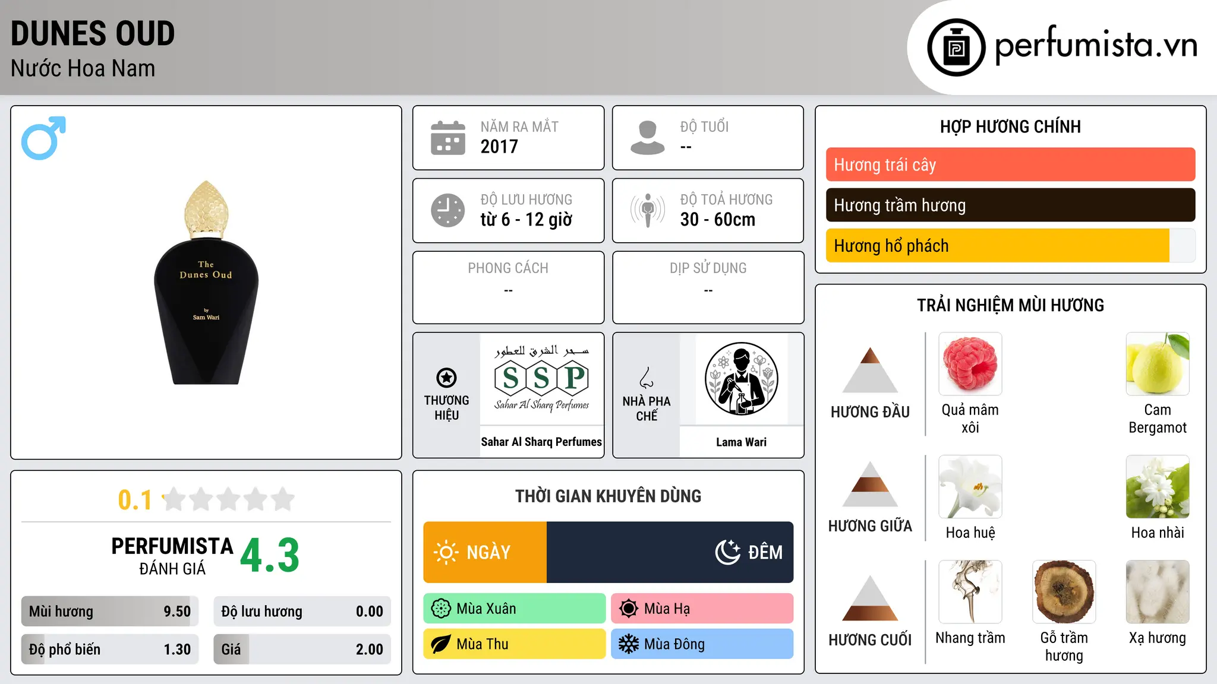Click the Trải nghiệm mùi hương heading
Image resolution: width=1217 pixels, height=684 pixels.
[1010, 305]
